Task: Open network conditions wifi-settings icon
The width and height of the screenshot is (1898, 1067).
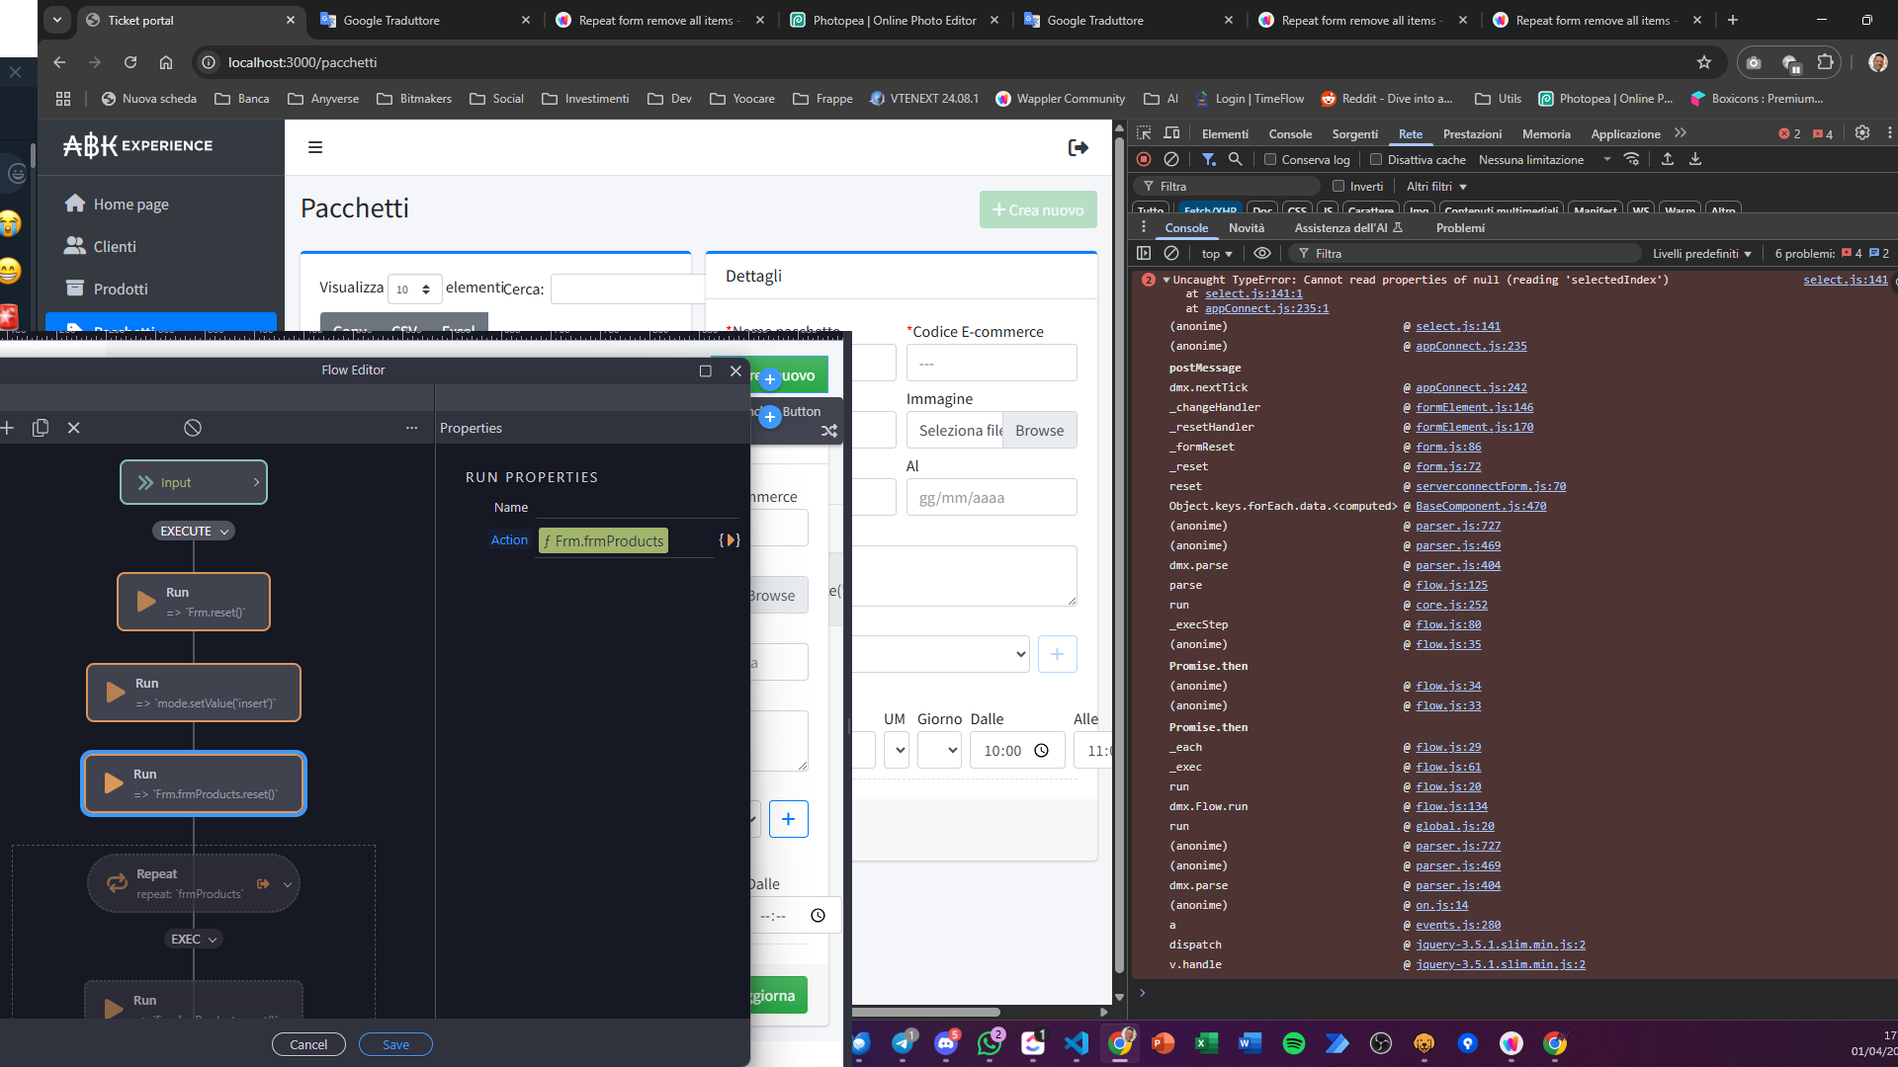Action: point(1632,159)
